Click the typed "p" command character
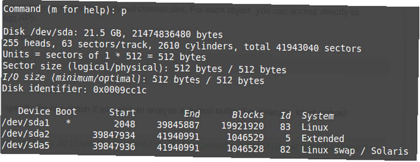 click(124, 12)
